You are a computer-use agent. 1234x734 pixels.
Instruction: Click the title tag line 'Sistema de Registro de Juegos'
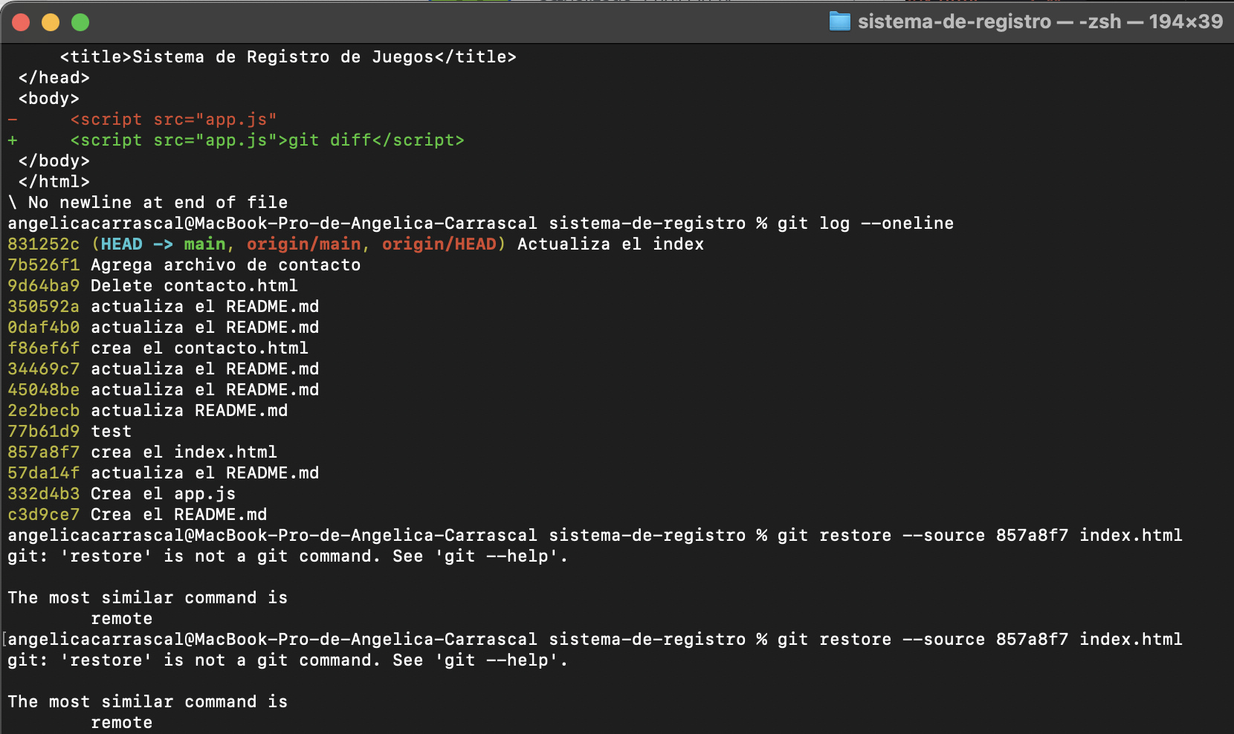tap(288, 57)
